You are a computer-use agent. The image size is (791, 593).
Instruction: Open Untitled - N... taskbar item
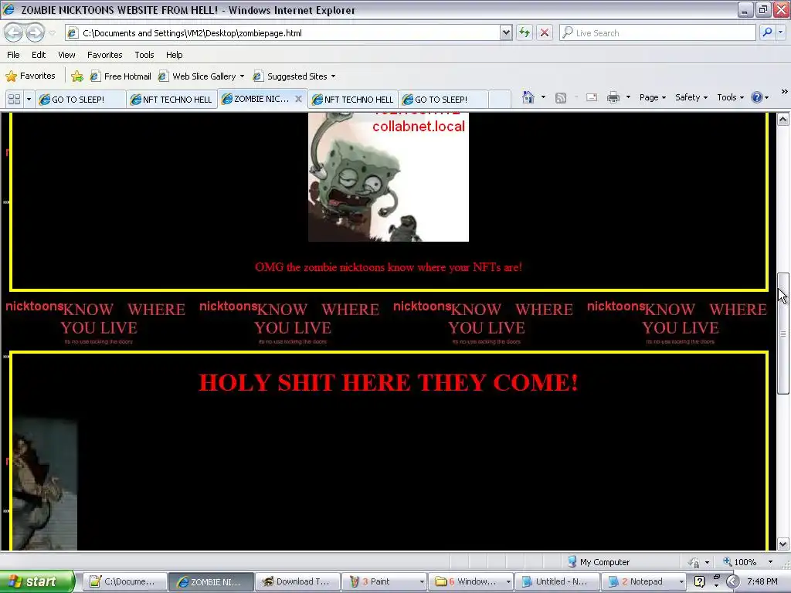point(557,581)
